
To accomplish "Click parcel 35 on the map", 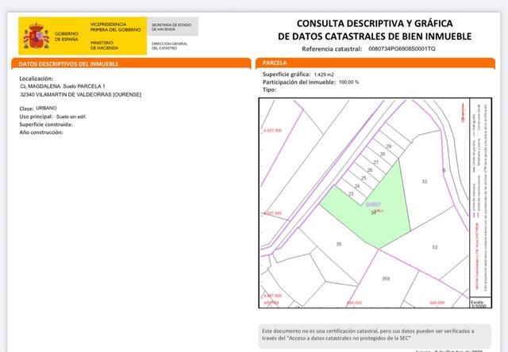I will (339, 243).
